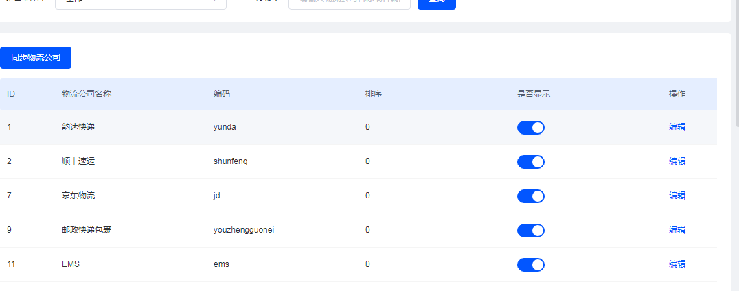Click the 编码 column header
Image resolution: width=739 pixels, height=291 pixels.
click(222, 94)
